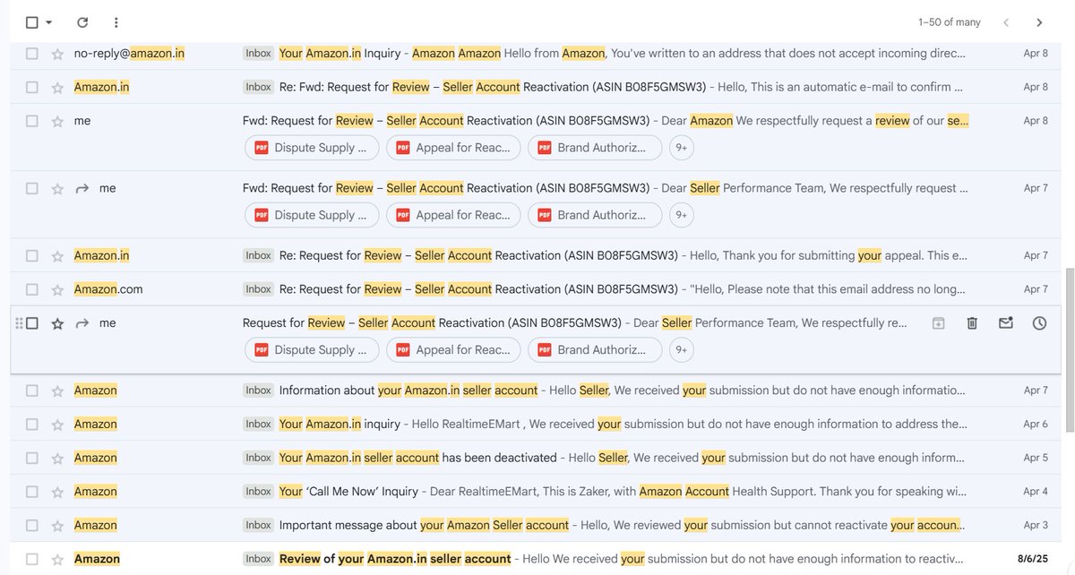This screenshot has height=575, width=1075.
Task: Open Apr 8 Amazon.in 'Re: Fwd: Request for Review' email
Action: pos(537,88)
